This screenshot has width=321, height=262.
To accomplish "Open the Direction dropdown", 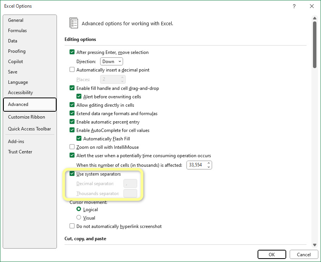I will pos(111,62).
